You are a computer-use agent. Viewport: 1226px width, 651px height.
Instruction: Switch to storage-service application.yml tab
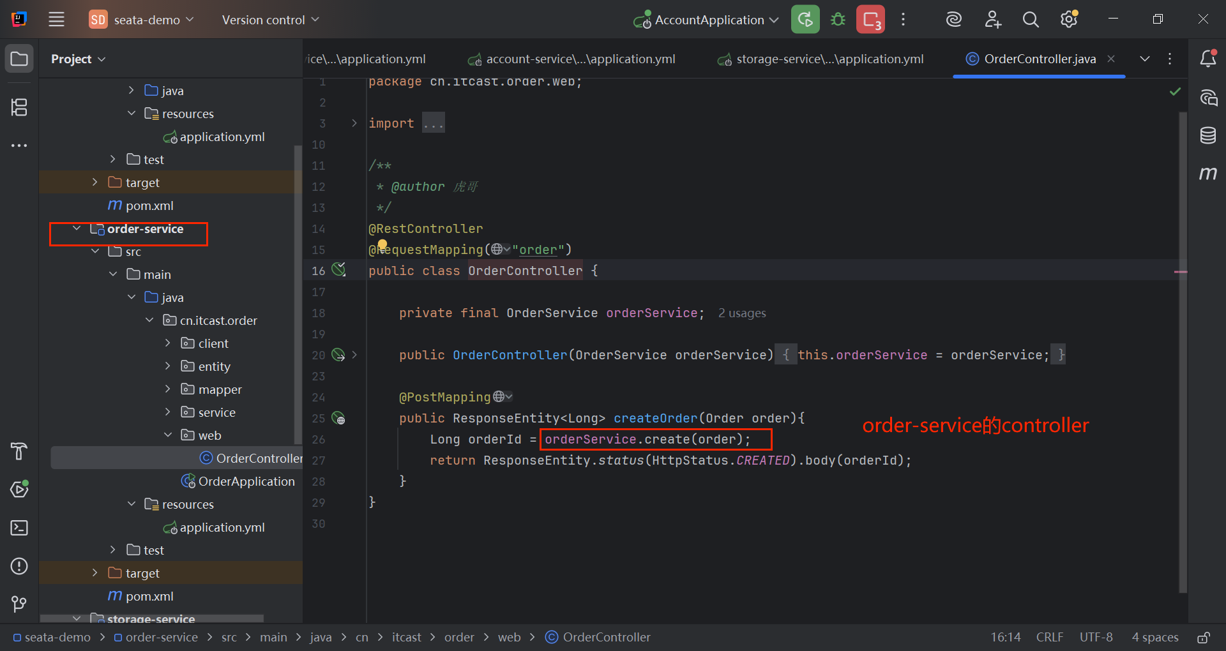[821, 59]
